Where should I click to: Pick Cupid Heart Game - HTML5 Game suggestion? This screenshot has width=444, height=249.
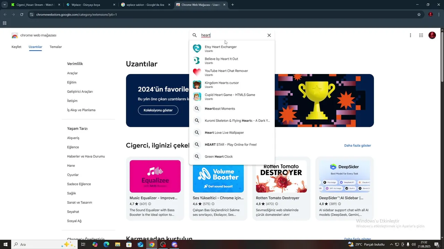point(232,96)
